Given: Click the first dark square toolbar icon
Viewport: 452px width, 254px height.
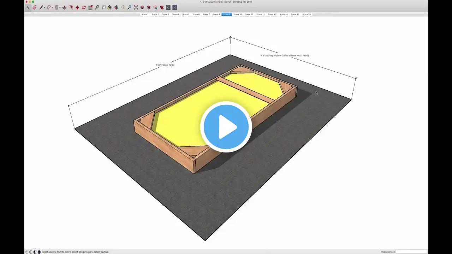Looking at the screenshot, I should (x=168, y=7).
